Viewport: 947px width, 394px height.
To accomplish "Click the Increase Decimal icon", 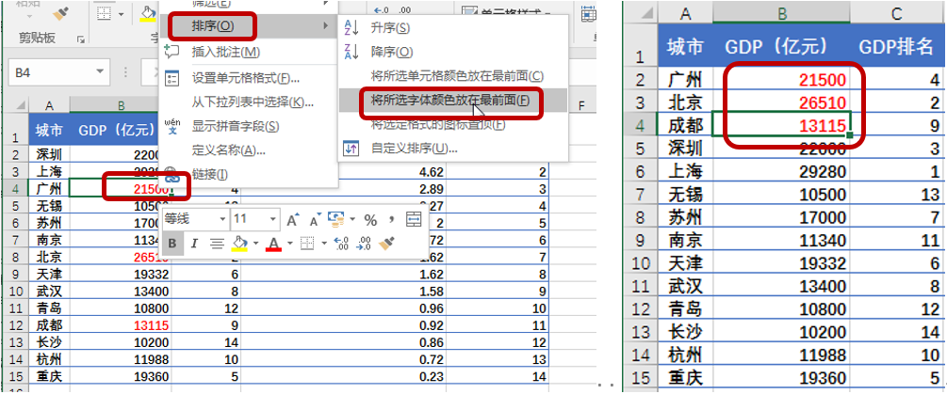I will click(x=341, y=244).
